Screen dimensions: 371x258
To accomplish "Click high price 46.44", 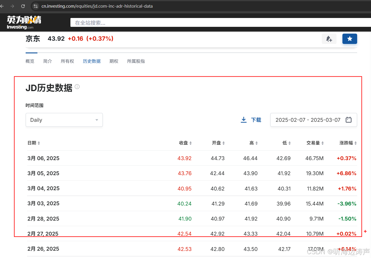I will click(250, 158).
